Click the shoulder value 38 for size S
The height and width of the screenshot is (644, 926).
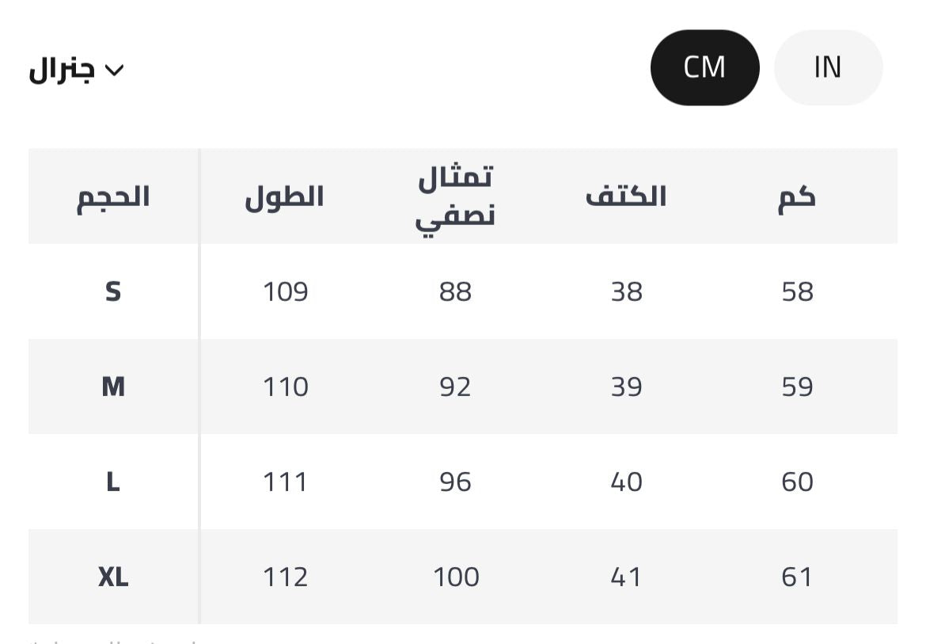tap(626, 292)
